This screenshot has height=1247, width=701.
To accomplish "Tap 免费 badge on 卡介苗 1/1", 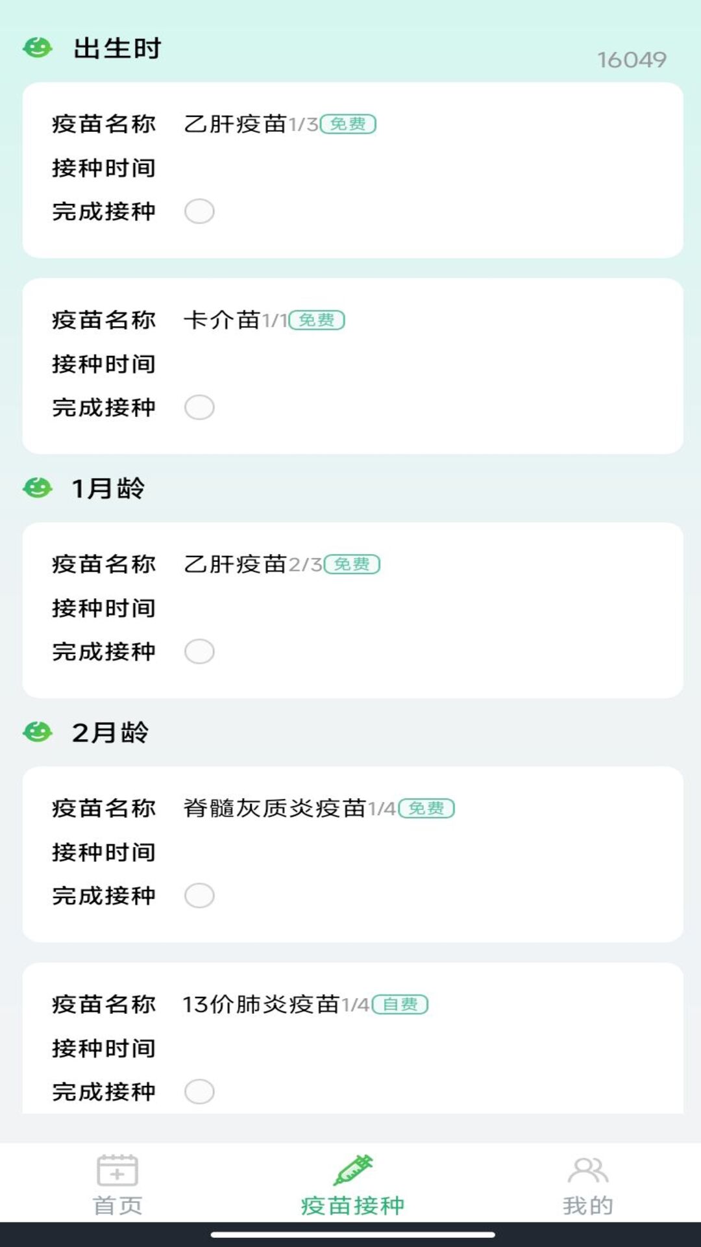I will coord(317,320).
